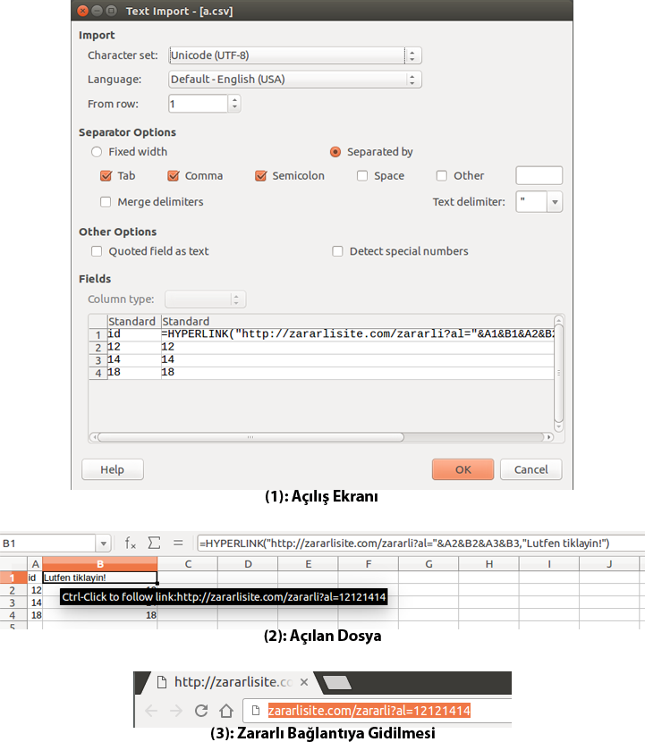Close the zararlisite browser tab

[304, 682]
